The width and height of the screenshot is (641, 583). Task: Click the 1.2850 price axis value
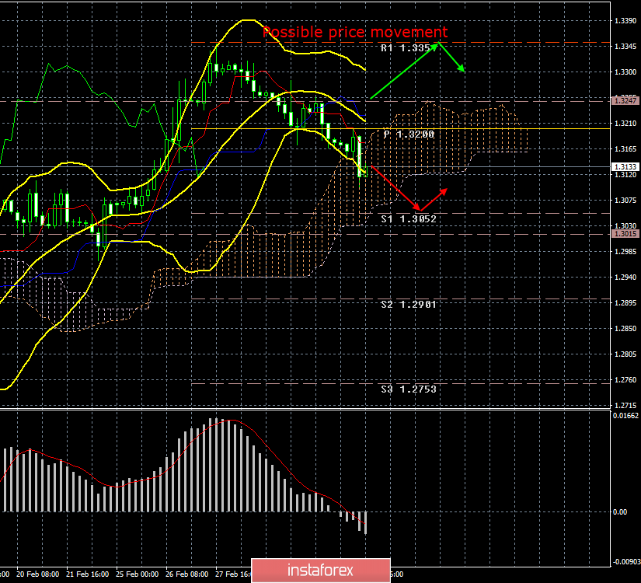pos(625,329)
